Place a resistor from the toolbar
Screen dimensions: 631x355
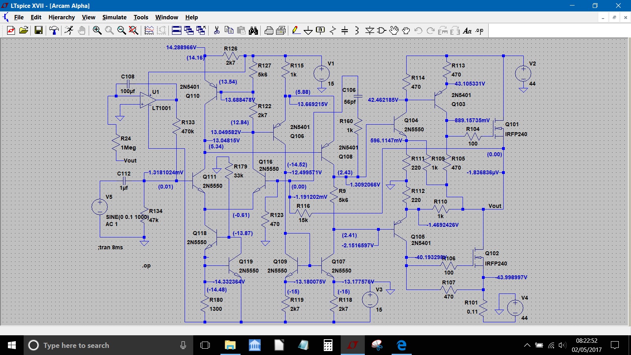pyautogui.click(x=333, y=31)
